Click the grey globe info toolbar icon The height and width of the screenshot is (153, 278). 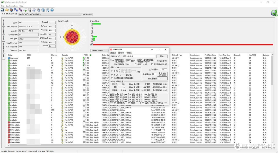(48, 10)
